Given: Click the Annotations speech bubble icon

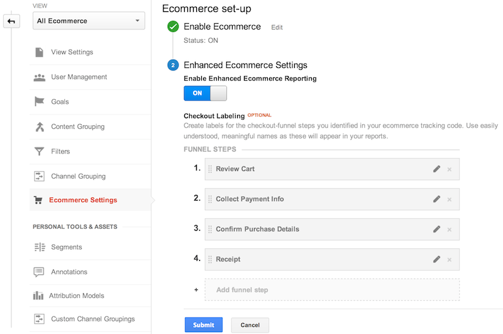Looking at the screenshot, I should pos(39,272).
